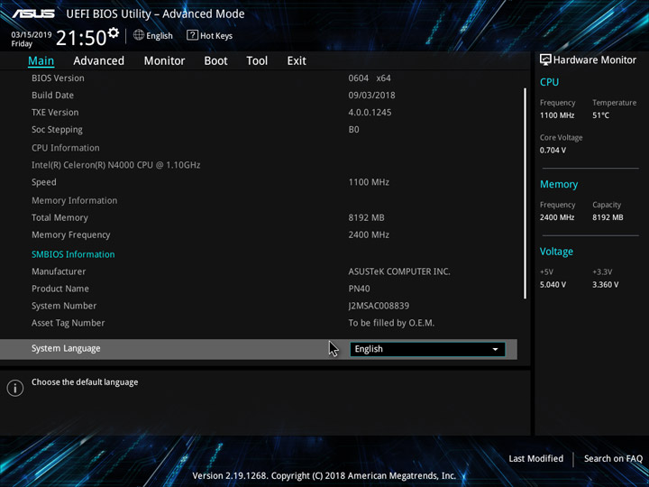Switch to the Exit tab

point(297,61)
